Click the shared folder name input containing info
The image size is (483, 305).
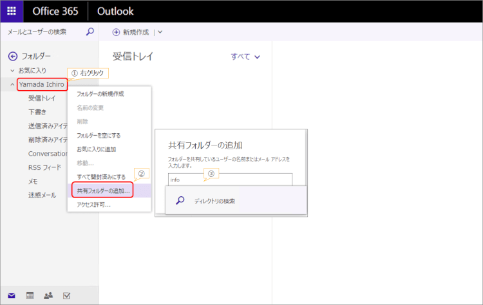tap(230, 180)
